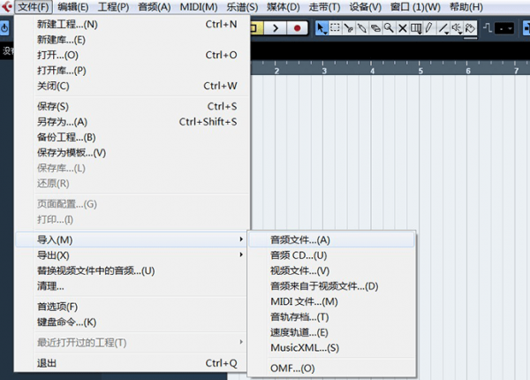Click the Cubase logo icon
530x380 pixels.
7,6
